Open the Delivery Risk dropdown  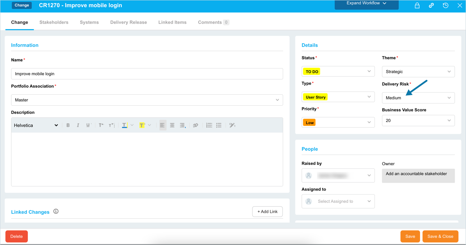[x=418, y=98]
